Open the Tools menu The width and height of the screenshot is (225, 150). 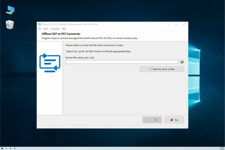(46, 29)
